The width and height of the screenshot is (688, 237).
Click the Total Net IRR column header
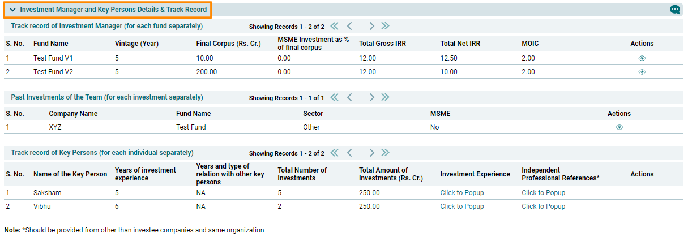tap(460, 44)
